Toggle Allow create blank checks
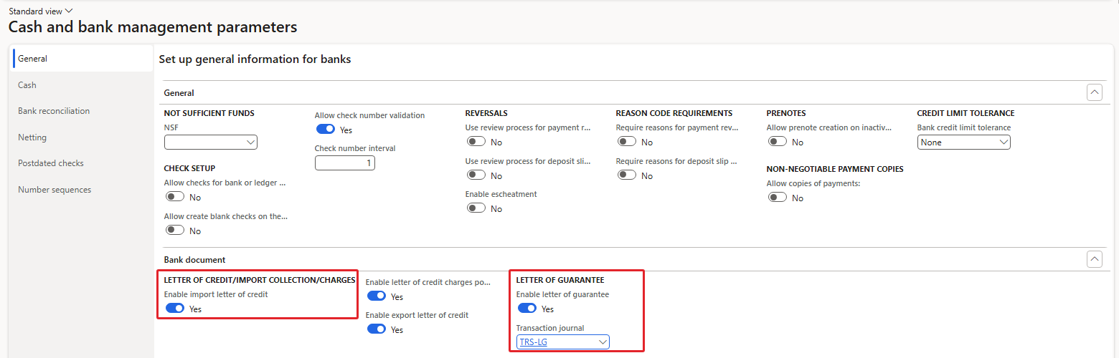This screenshot has height=358, width=1119. coord(175,231)
